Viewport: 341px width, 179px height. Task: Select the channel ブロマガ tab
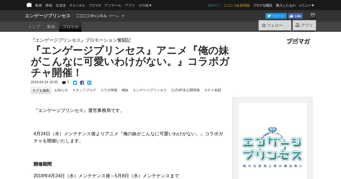tap(70, 27)
